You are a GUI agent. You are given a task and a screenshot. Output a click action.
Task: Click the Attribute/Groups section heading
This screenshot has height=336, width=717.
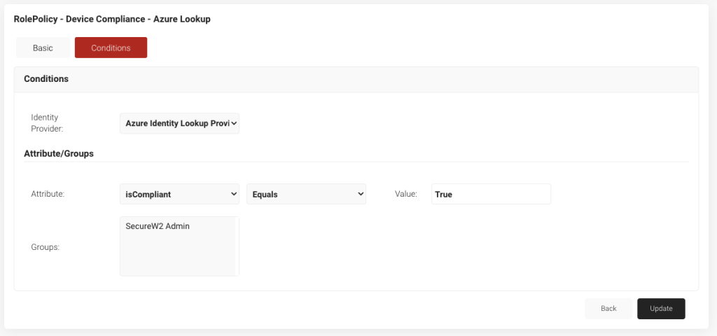59,153
